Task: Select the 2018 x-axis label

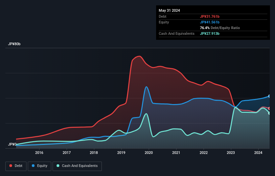Action: (94, 153)
